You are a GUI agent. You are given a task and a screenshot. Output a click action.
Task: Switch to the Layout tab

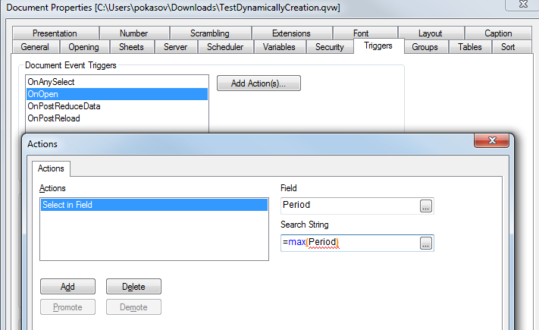(431, 33)
